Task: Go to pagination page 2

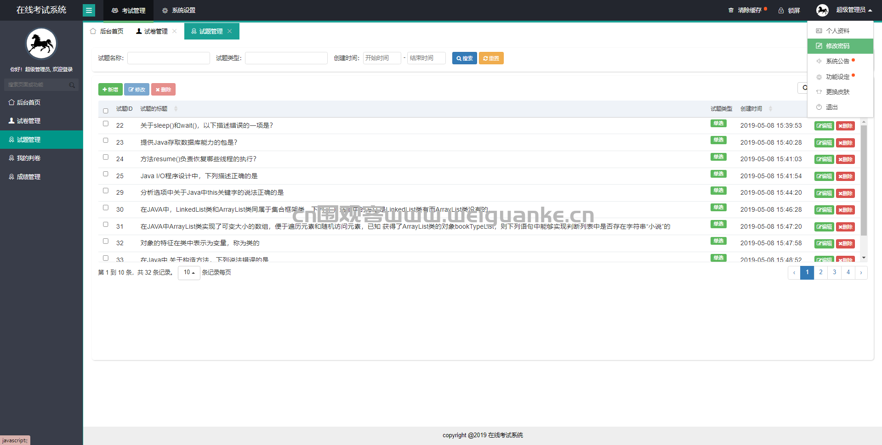Action: (x=821, y=272)
